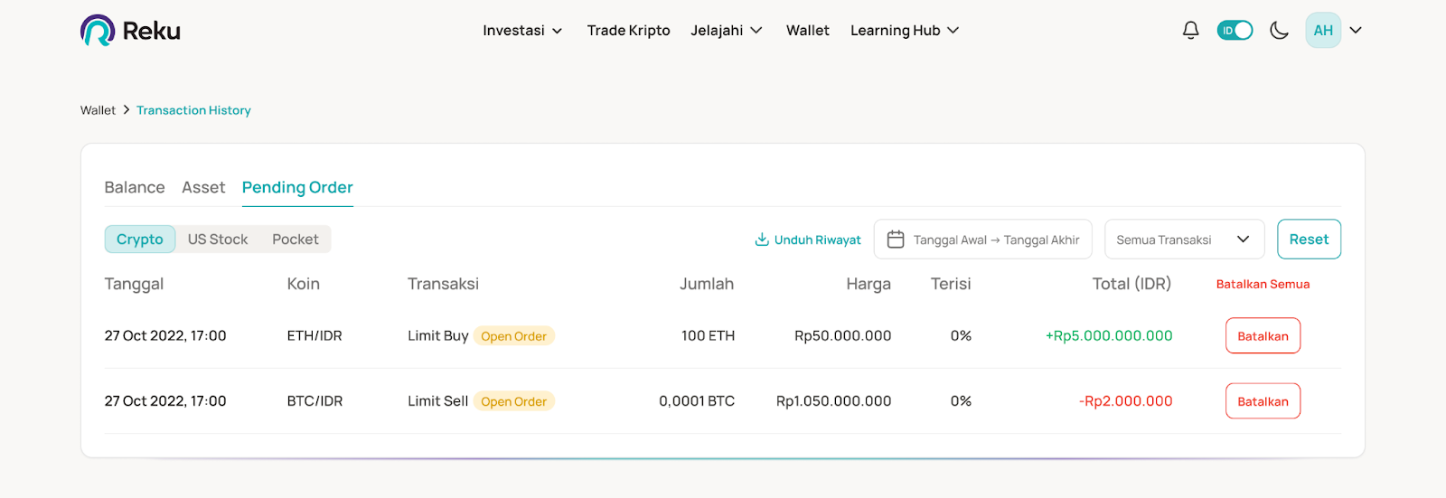The image size is (1446, 498).
Task: Switch to the Asset tab
Action: pyautogui.click(x=203, y=188)
